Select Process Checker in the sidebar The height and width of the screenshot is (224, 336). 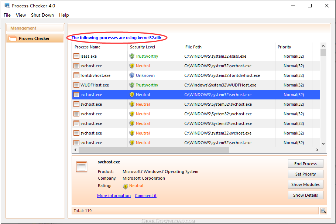click(35, 38)
